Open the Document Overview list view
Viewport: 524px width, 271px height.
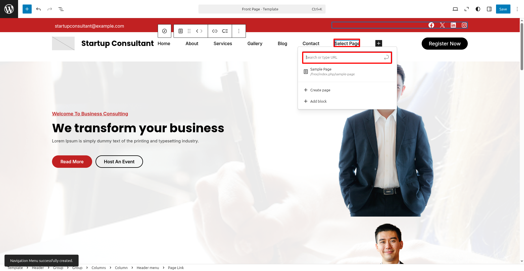61,9
